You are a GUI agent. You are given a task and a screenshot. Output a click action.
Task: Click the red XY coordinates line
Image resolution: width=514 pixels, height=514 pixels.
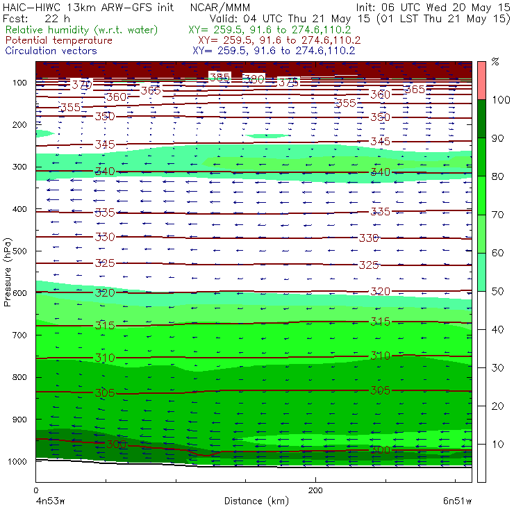pyautogui.click(x=279, y=40)
